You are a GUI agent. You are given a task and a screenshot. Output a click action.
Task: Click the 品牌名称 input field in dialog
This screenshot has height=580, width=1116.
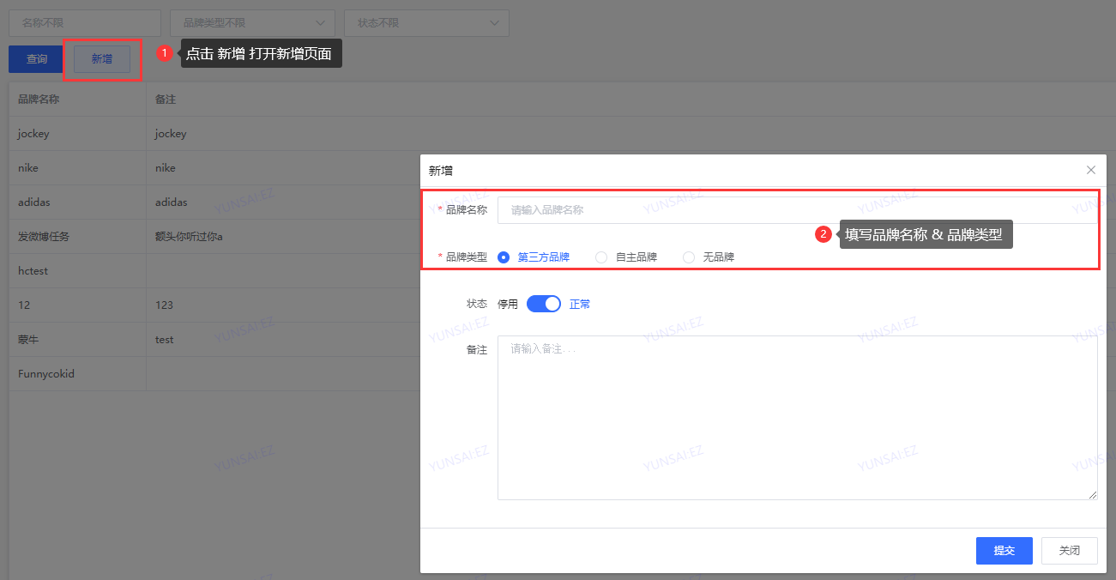(798, 210)
